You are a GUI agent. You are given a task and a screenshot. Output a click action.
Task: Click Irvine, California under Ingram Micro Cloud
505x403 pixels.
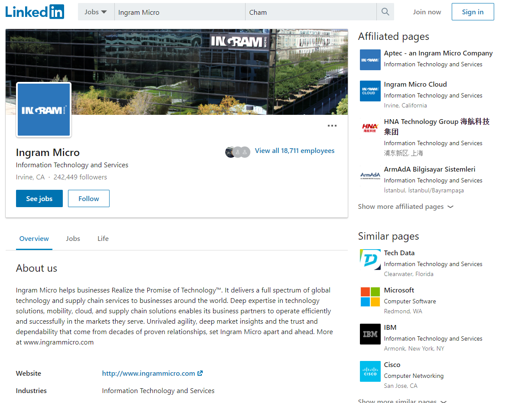[405, 106]
